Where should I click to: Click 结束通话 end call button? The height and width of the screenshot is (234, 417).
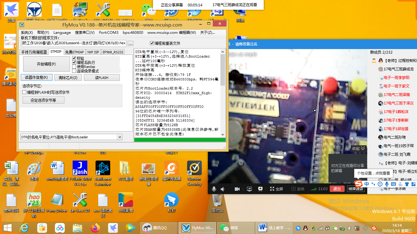click(356, 189)
